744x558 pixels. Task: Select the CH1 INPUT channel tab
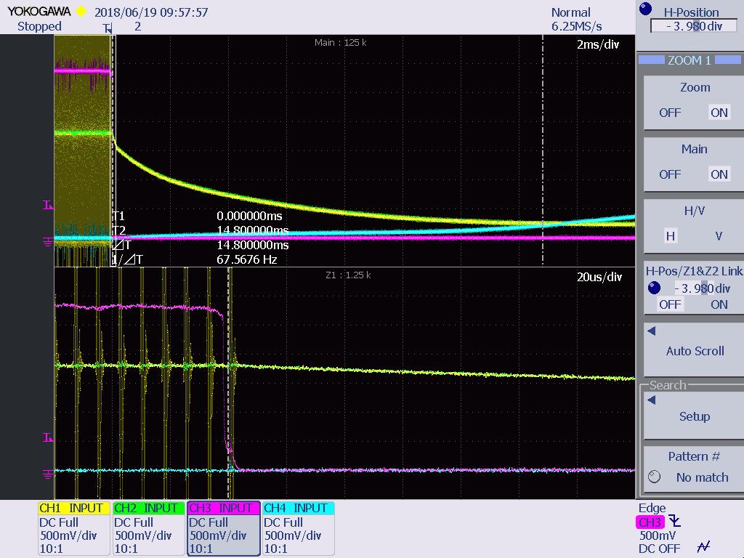pos(73,508)
